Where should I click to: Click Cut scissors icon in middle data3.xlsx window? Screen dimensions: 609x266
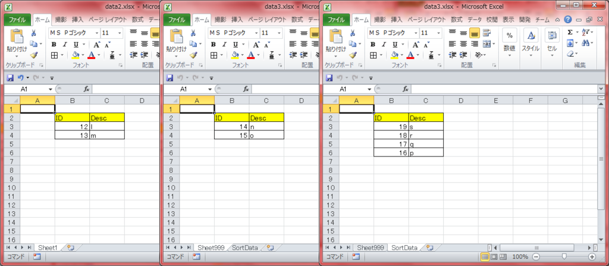pyautogui.click(x=193, y=33)
